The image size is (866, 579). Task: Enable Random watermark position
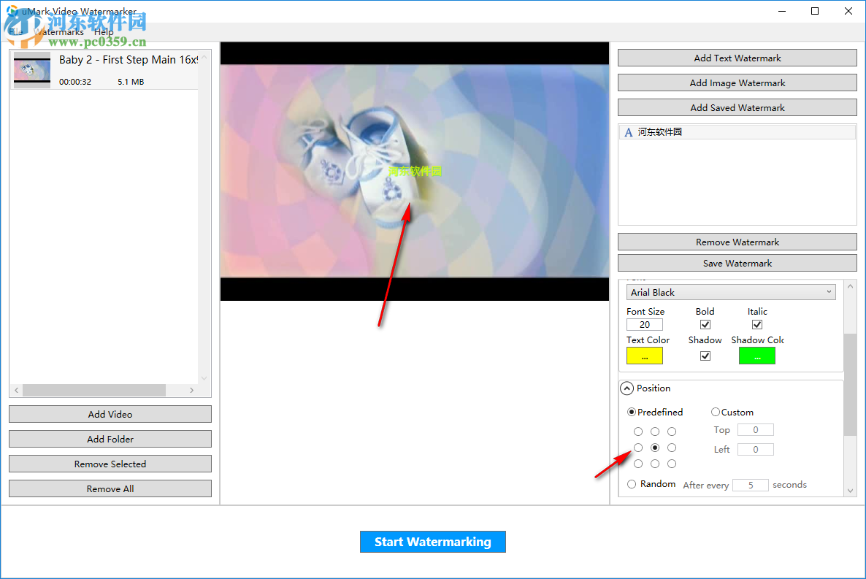tap(631, 483)
